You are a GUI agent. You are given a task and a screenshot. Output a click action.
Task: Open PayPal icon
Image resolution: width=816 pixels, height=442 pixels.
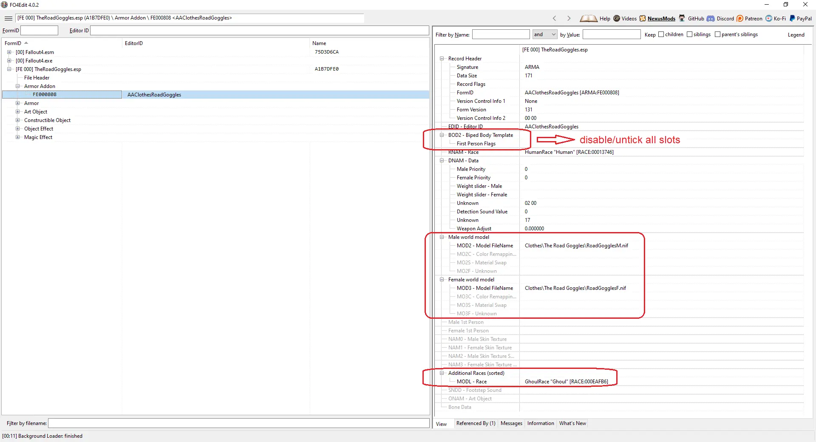(792, 18)
